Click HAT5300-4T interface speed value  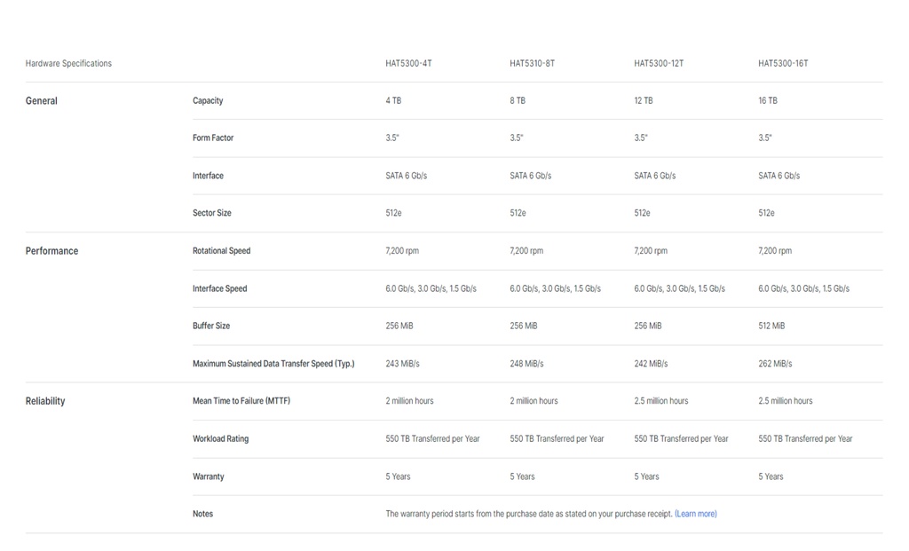click(x=431, y=288)
